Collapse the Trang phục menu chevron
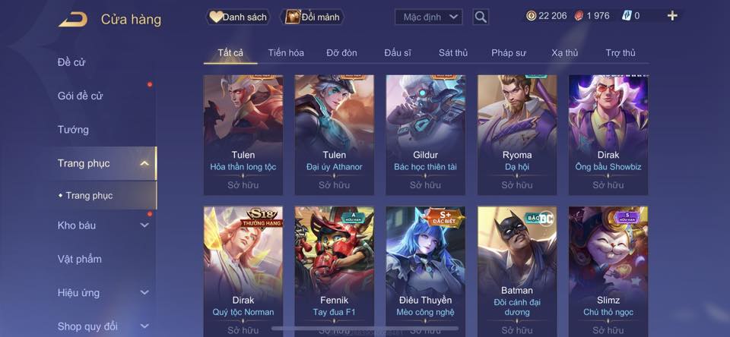The image size is (730, 337). pos(144,163)
